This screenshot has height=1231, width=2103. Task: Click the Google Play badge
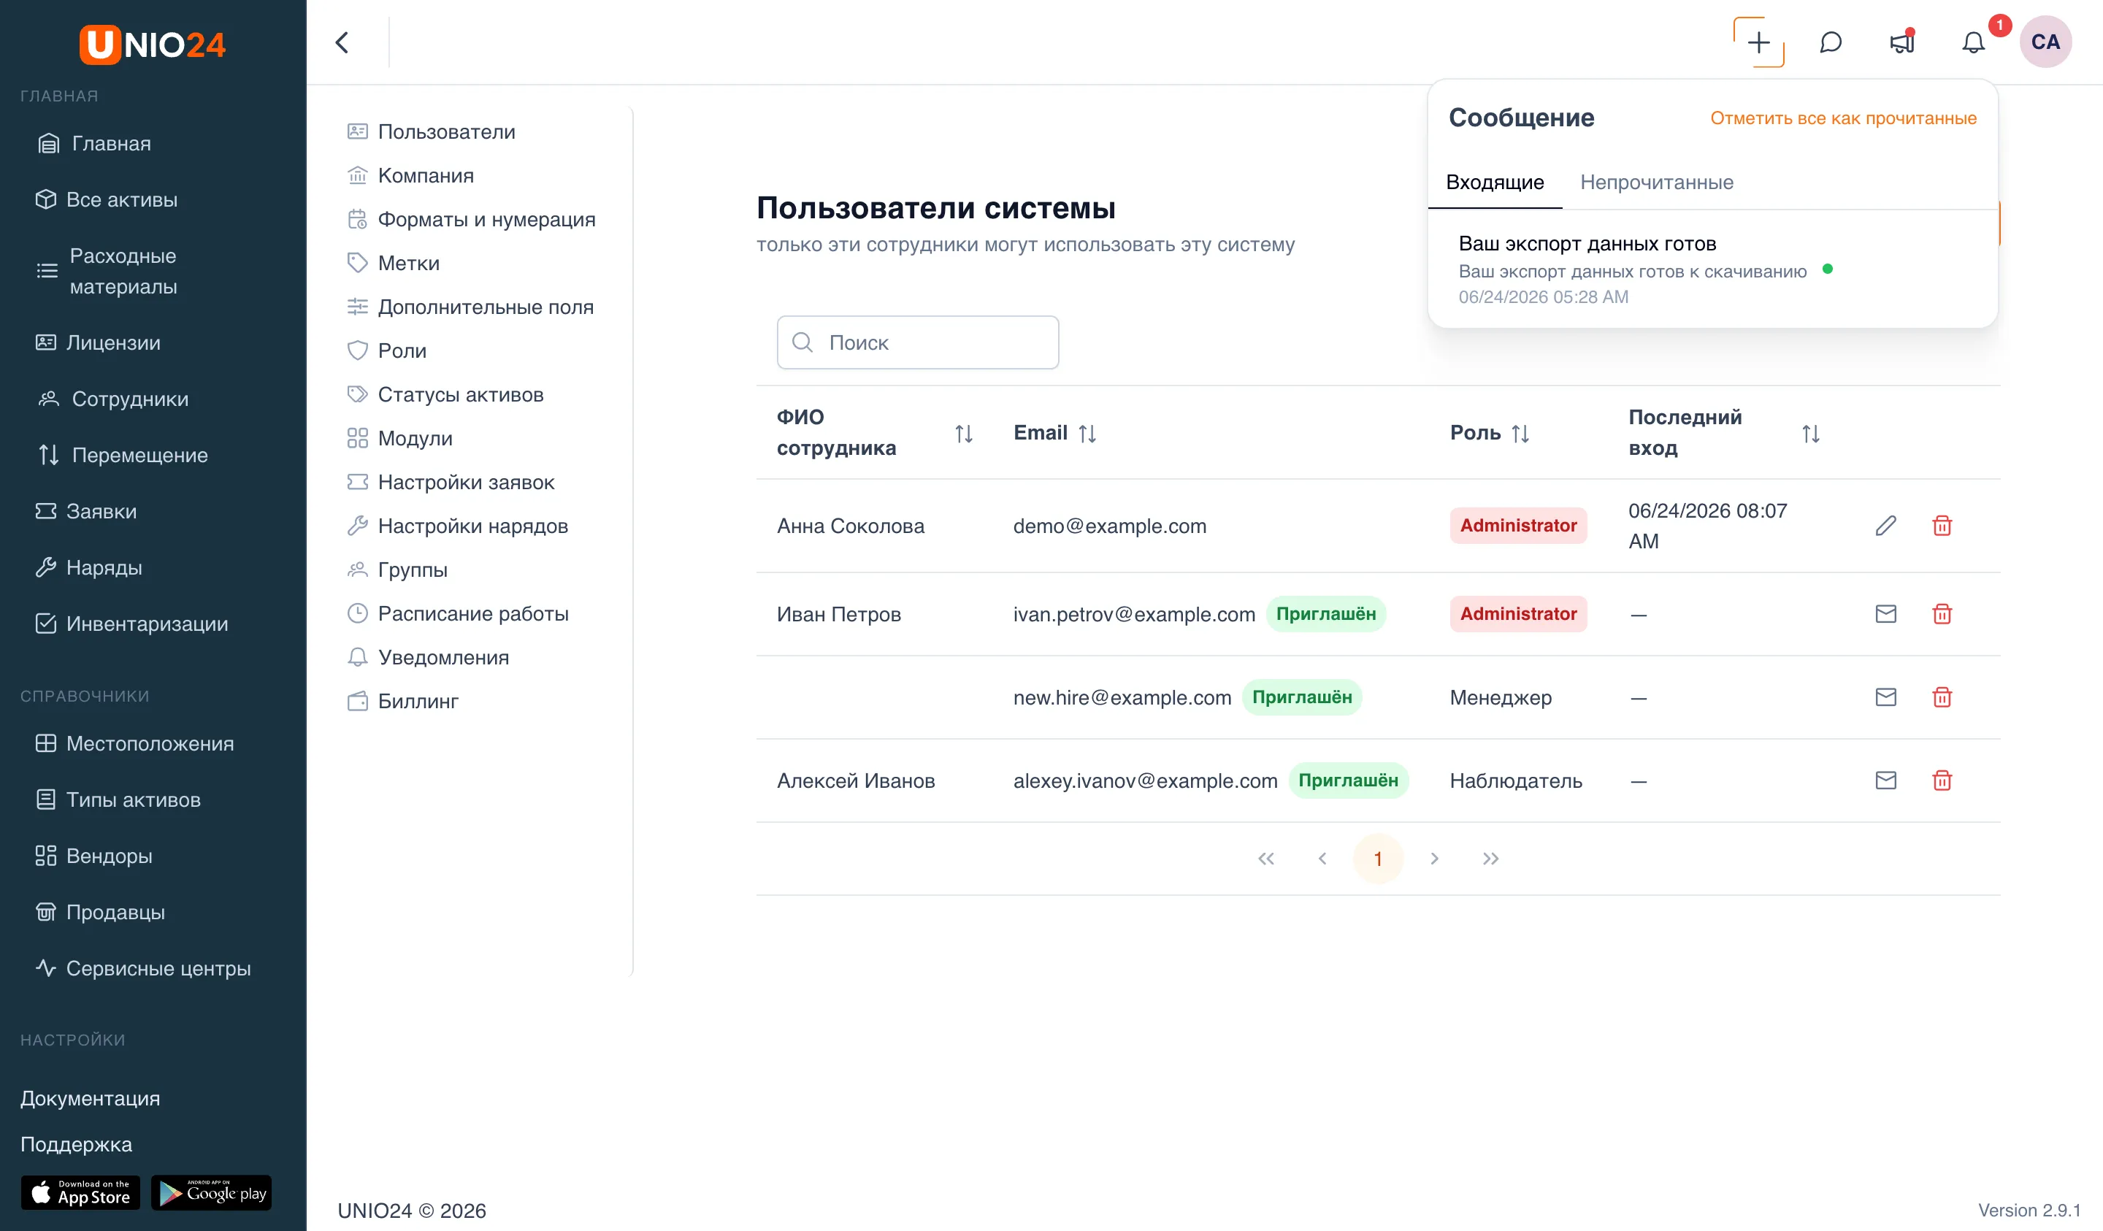coord(211,1192)
